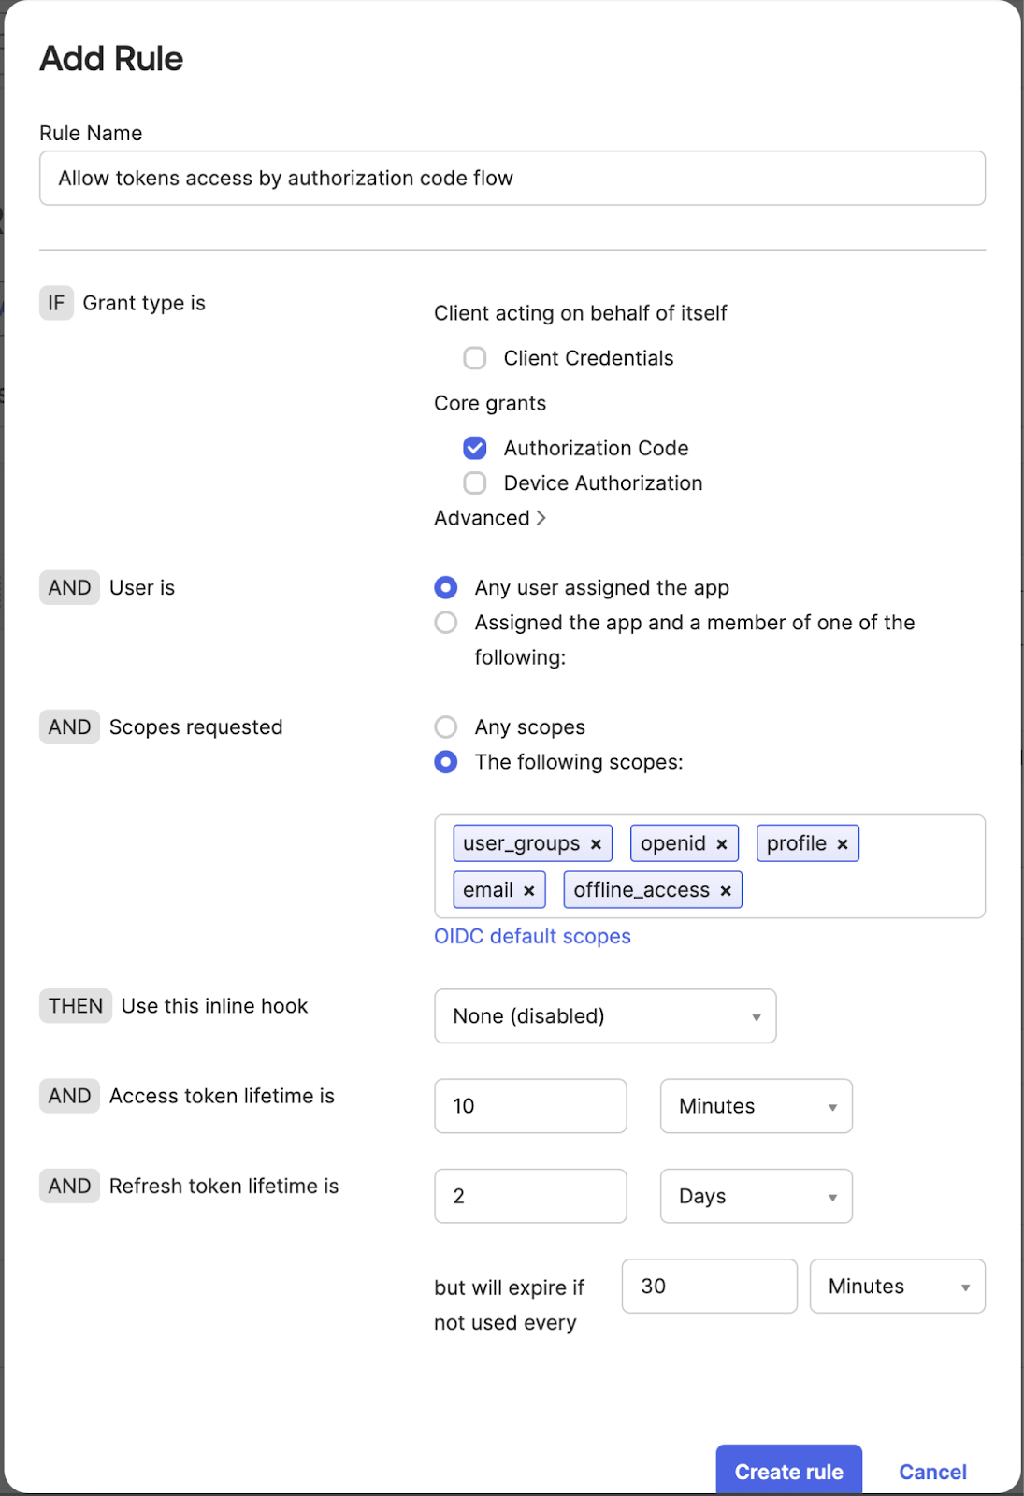Remove the email scope tag
This screenshot has height=1496, width=1024.
point(529,891)
